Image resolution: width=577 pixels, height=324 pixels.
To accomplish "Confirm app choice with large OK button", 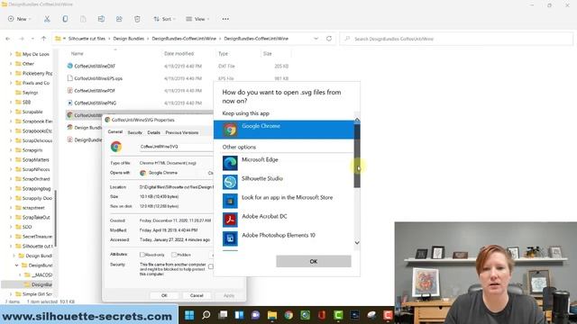I will (x=314, y=262).
